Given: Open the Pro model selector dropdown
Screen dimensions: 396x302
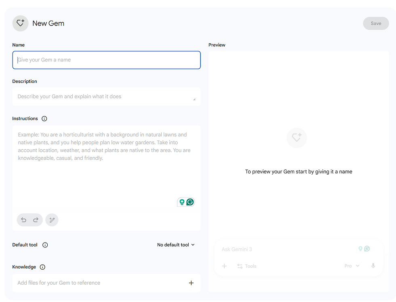Looking at the screenshot, I should pyautogui.click(x=351, y=266).
